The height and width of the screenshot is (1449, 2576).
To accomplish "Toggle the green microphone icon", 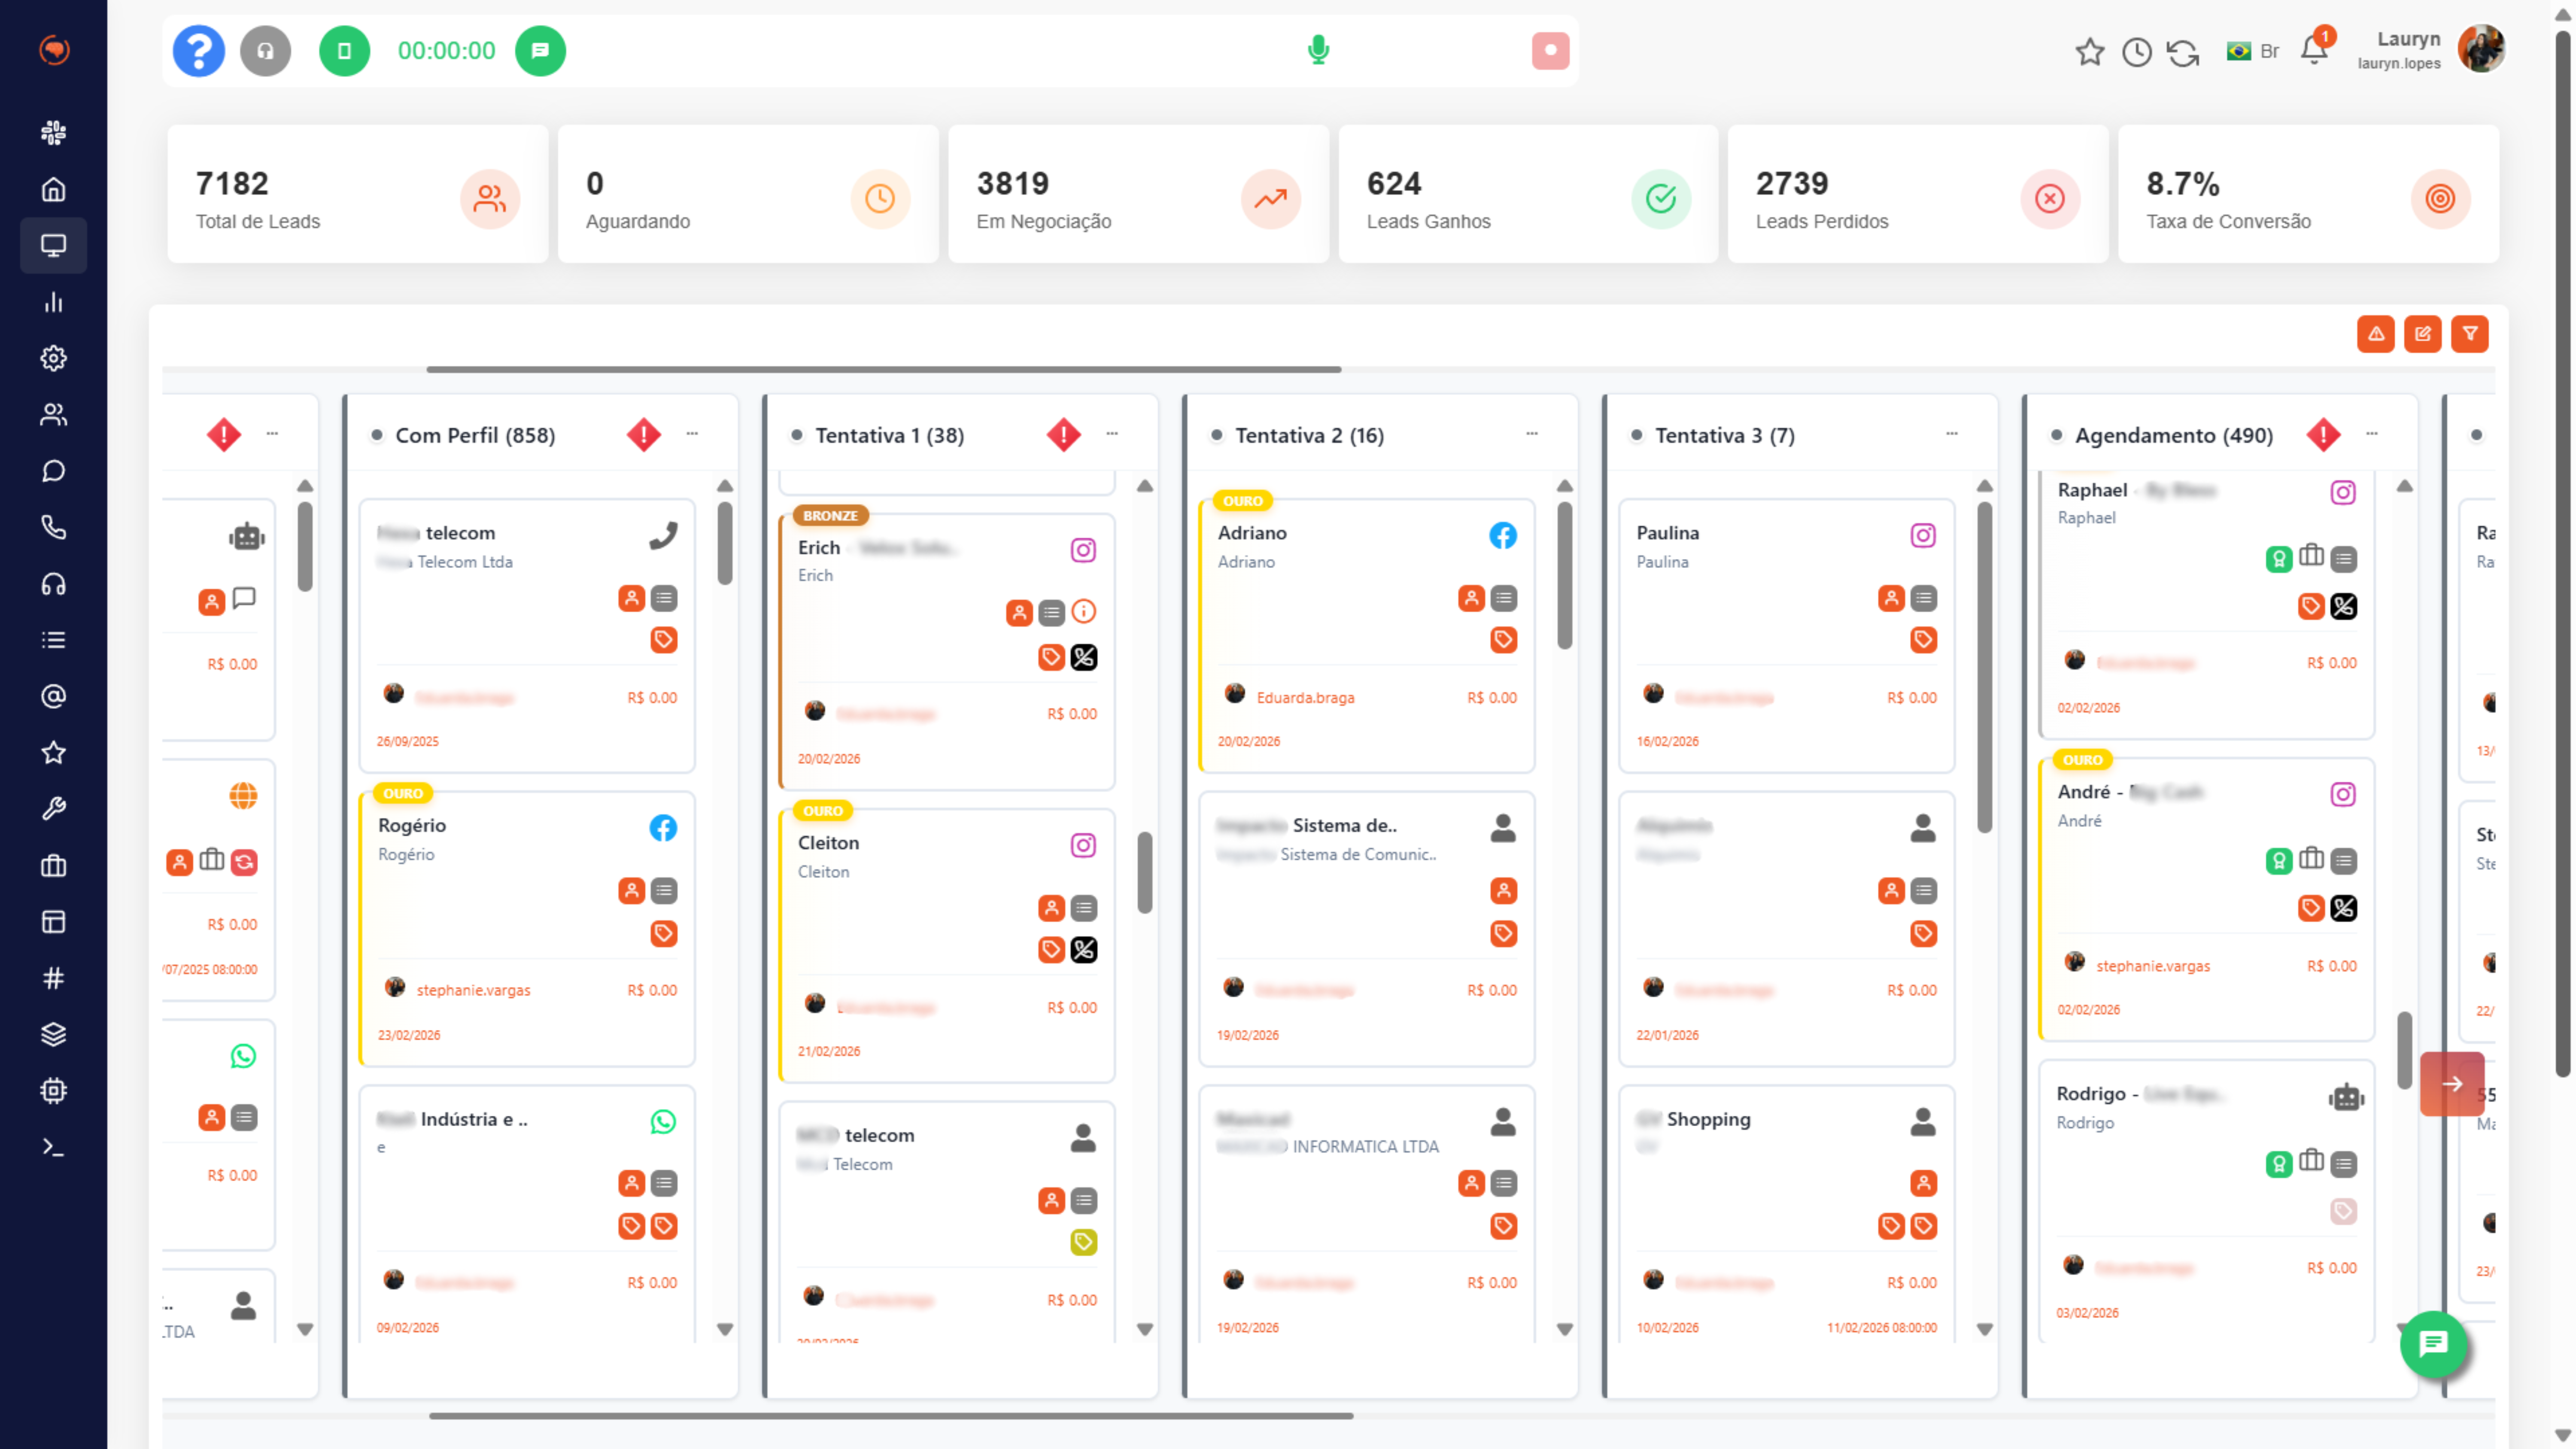I will [1318, 50].
